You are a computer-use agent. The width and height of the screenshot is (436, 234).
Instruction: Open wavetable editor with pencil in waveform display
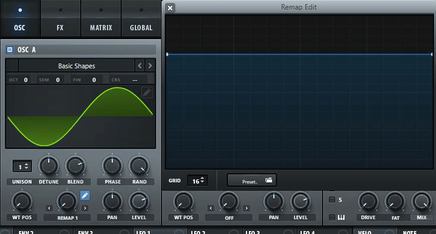147,92
